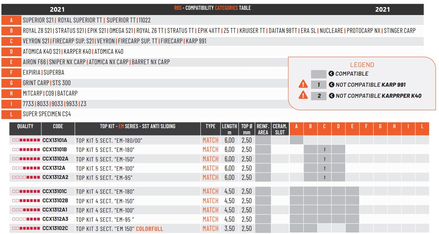The height and width of the screenshot is (234, 439).
Task: Click STINGER CARP in category B row
Action: (400, 31)
